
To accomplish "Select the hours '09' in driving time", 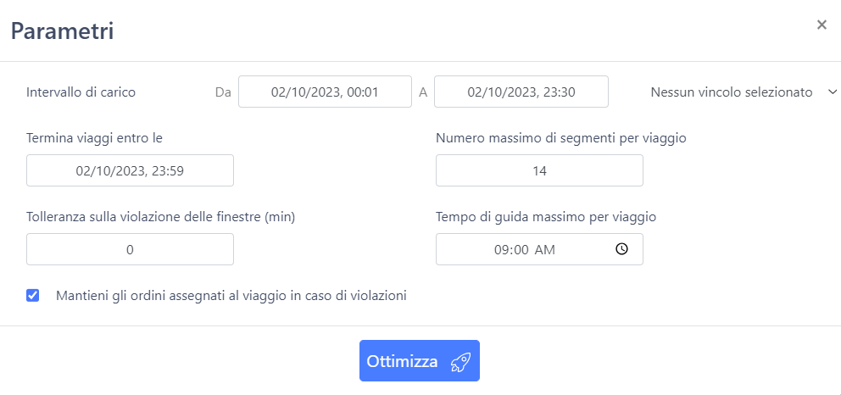I will pyautogui.click(x=502, y=249).
